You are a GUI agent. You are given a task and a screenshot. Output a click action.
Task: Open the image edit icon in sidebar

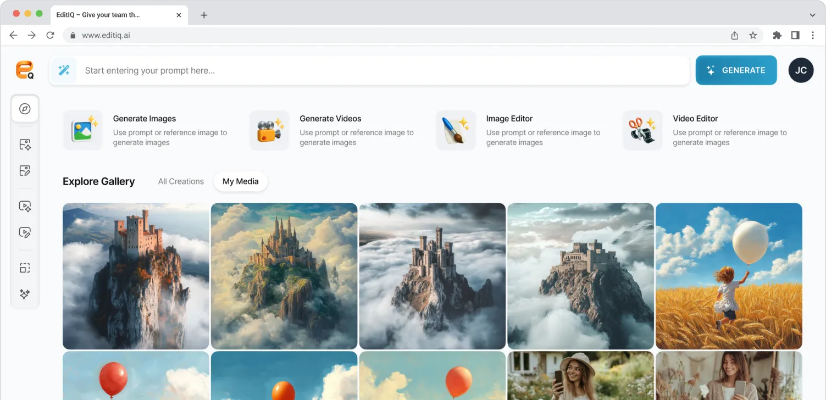25,171
